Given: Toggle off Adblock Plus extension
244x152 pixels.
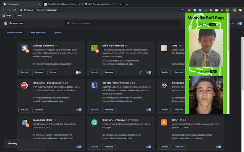Looking at the screenshot, I should point(79,110).
